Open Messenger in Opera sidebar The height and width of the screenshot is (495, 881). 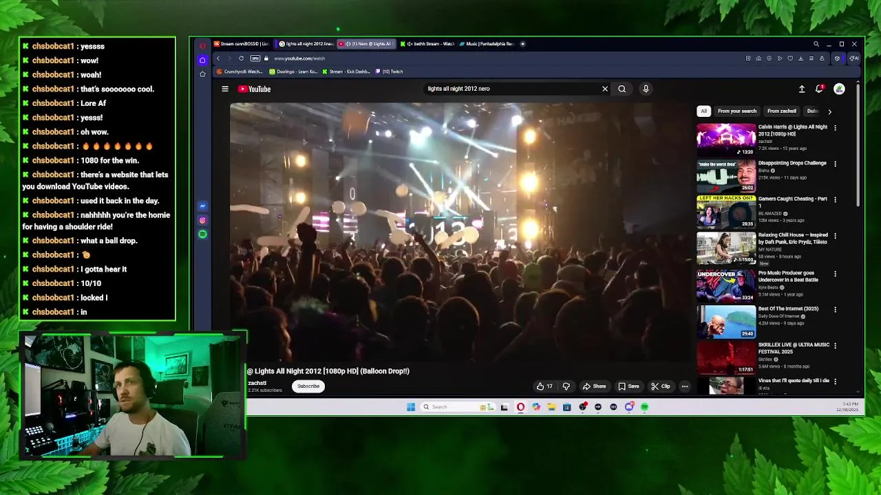[x=202, y=206]
